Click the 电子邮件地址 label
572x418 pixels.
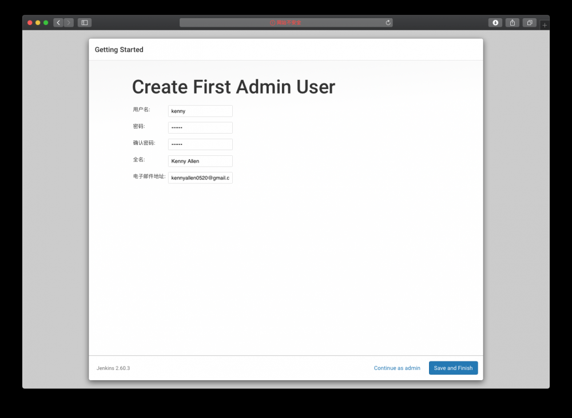[x=149, y=176]
